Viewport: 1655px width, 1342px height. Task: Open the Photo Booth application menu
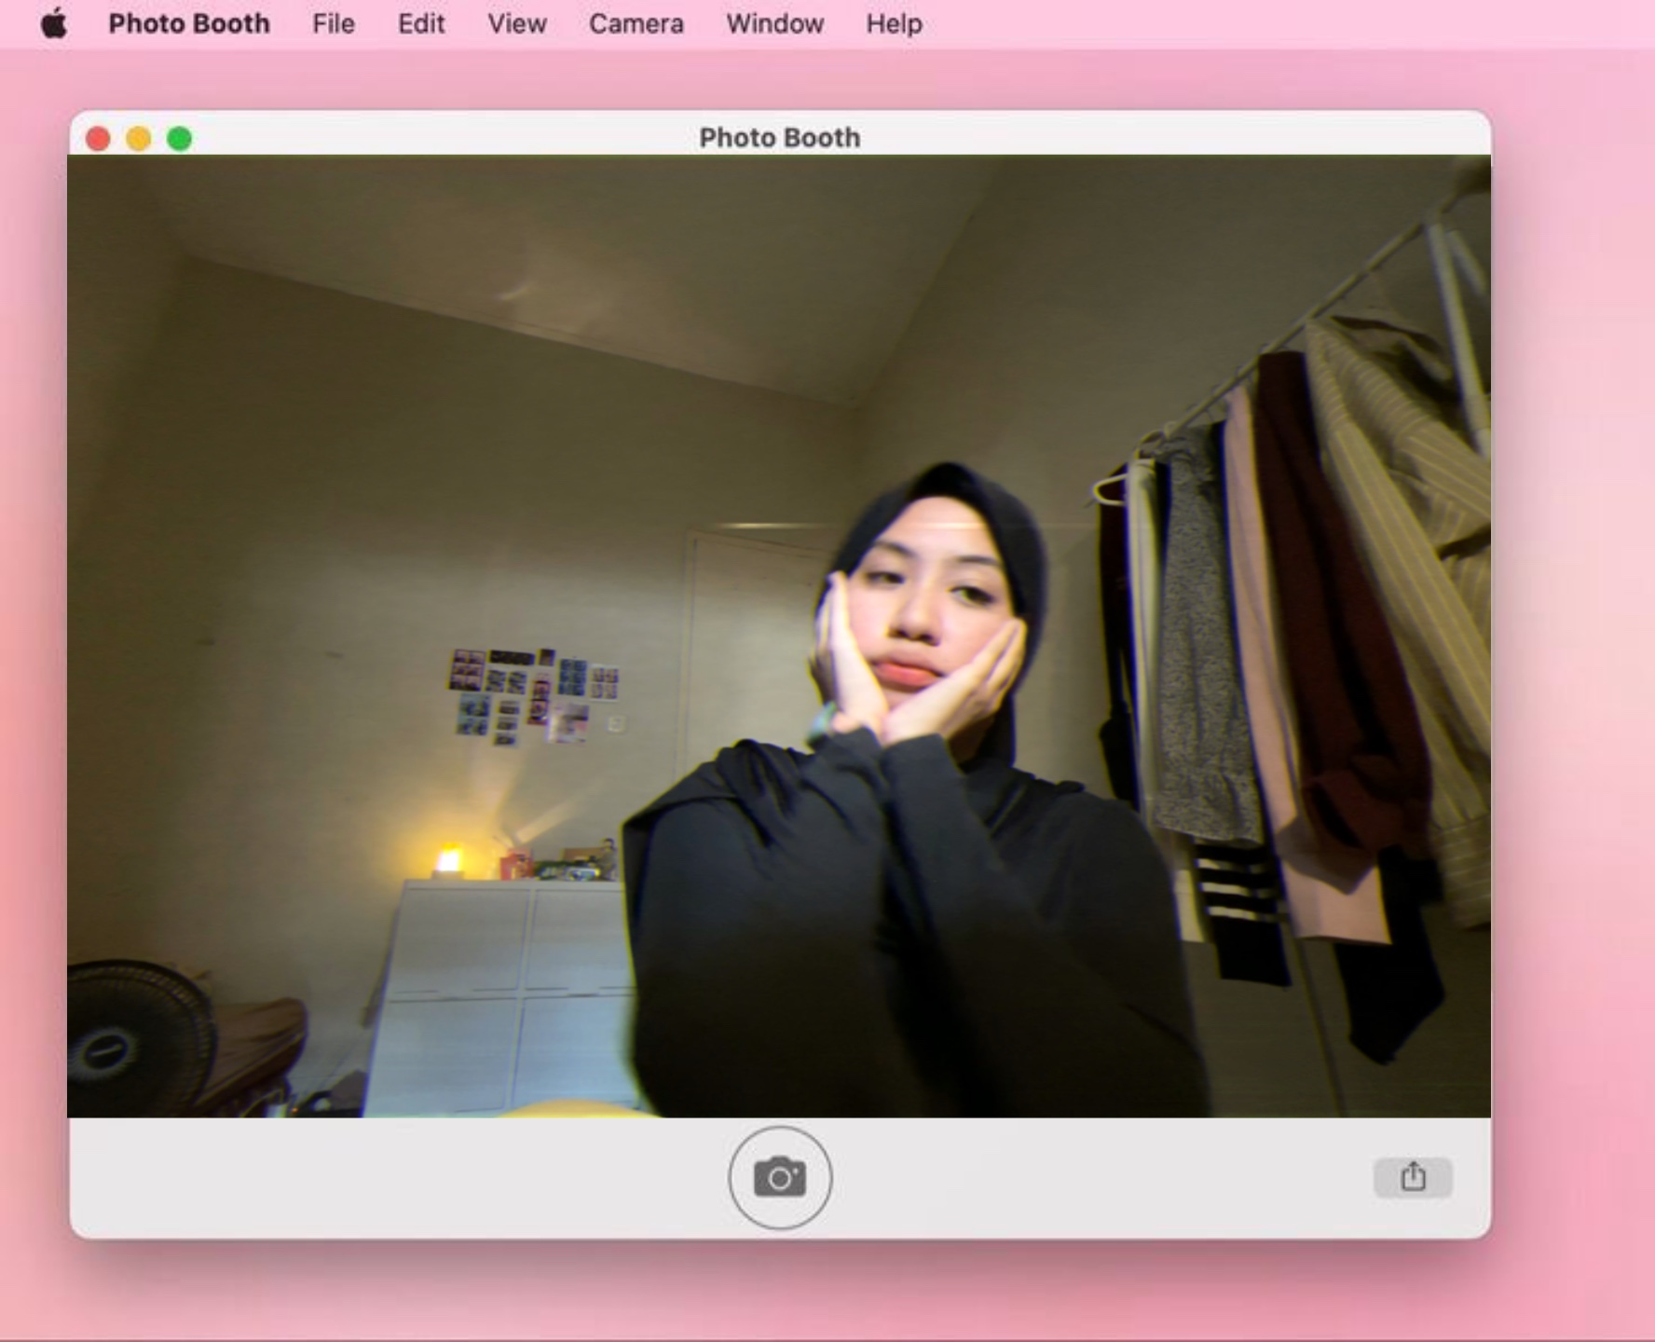click(x=189, y=23)
